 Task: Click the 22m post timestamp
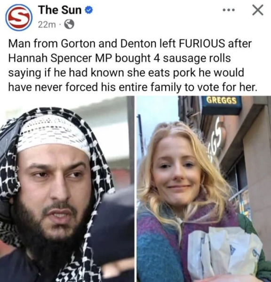tap(47, 25)
